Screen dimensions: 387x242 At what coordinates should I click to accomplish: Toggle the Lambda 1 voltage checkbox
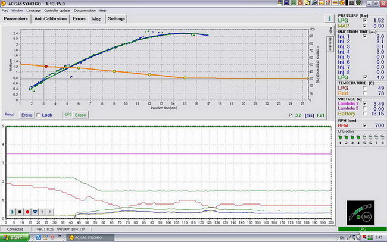[365, 104]
